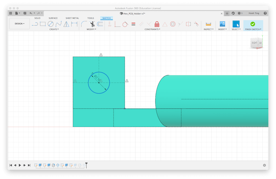Open the Hsieh Ting account menu

point(254,13)
